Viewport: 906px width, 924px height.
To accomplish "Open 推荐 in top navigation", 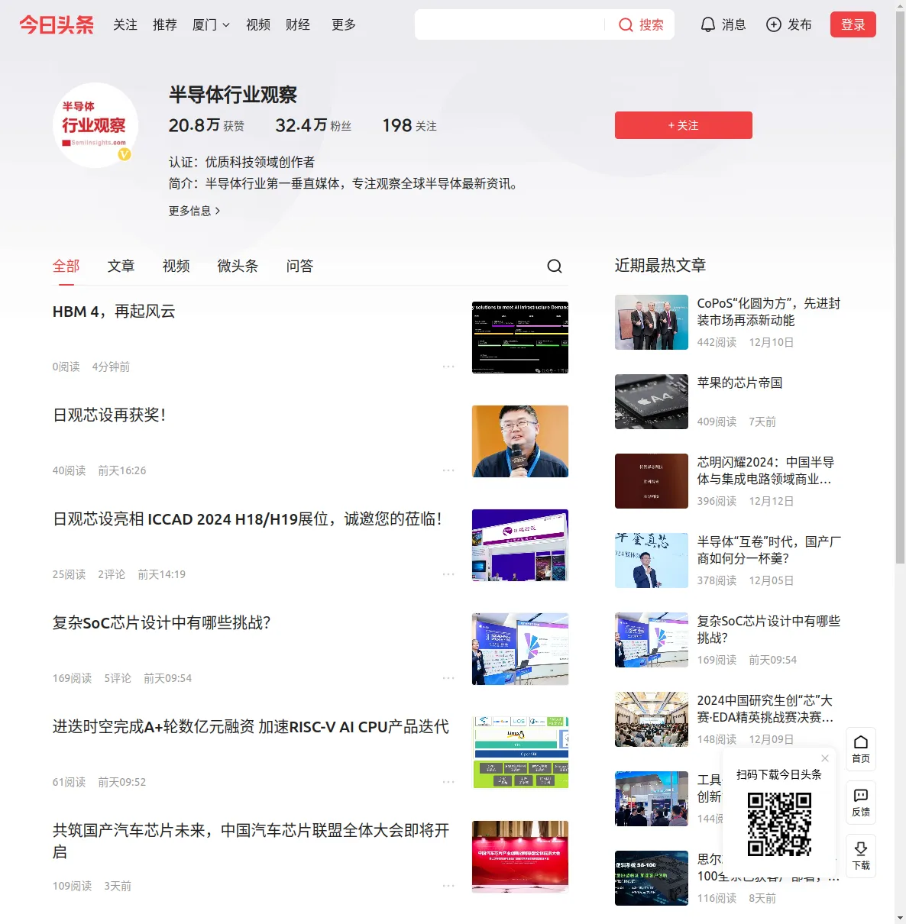I will 165,24.
